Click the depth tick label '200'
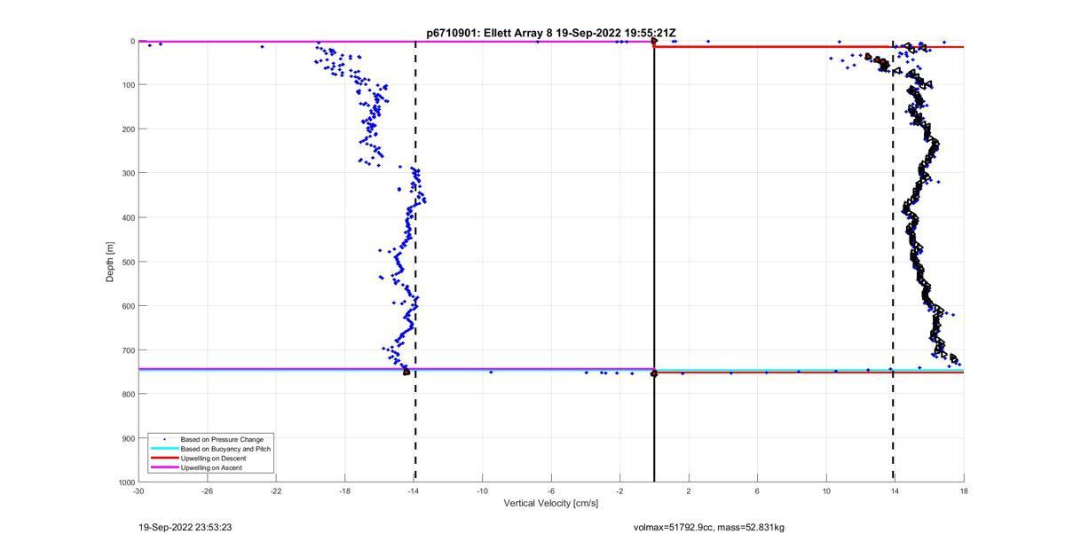 [128, 130]
